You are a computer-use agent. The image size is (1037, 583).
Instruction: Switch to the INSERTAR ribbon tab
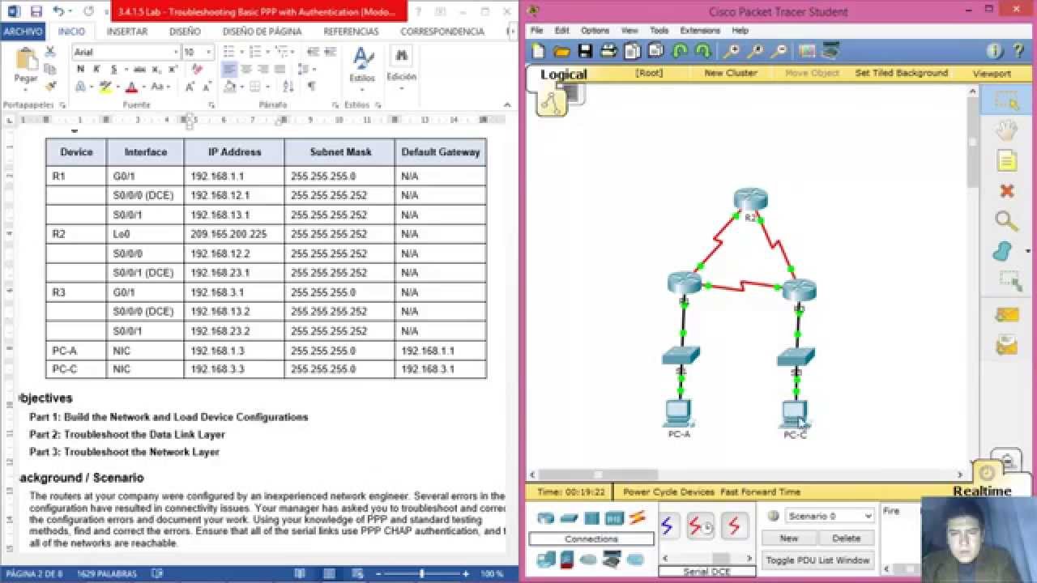127,32
